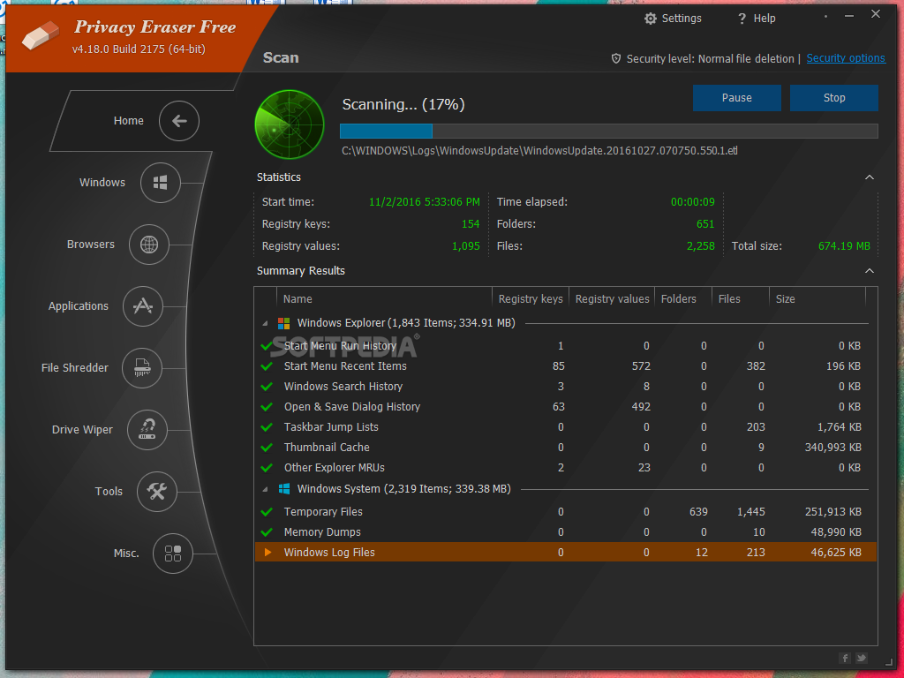Image resolution: width=904 pixels, height=678 pixels.
Task: Click the Help question mark icon
Action: [x=742, y=19]
